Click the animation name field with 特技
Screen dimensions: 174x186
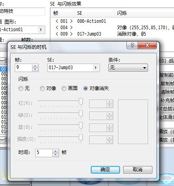pos(22,12)
